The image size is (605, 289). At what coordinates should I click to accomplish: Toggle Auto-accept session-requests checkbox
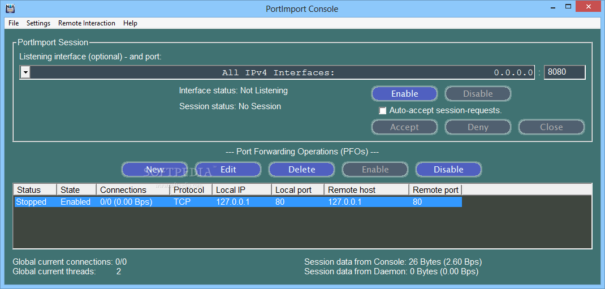tap(382, 111)
